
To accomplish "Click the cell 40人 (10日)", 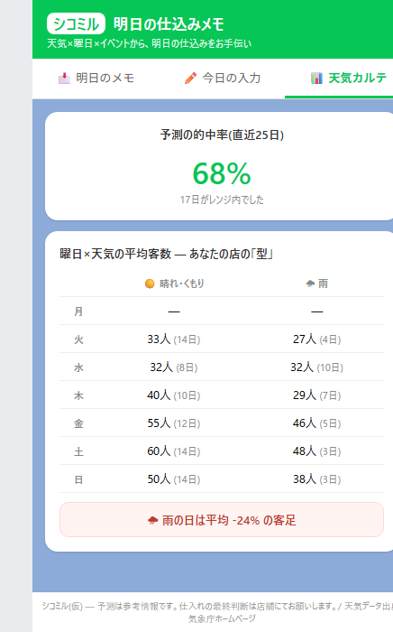I will coord(174,395).
